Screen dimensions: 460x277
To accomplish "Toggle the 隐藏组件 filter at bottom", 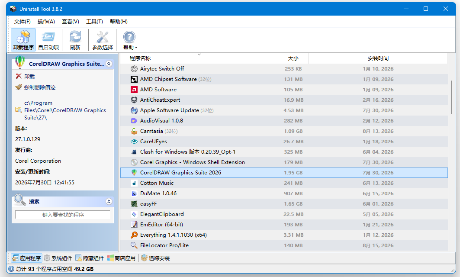I will pyautogui.click(x=90, y=258).
